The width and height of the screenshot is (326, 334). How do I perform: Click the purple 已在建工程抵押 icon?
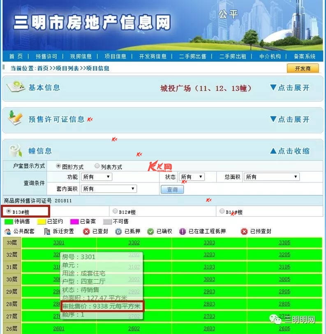183,232
